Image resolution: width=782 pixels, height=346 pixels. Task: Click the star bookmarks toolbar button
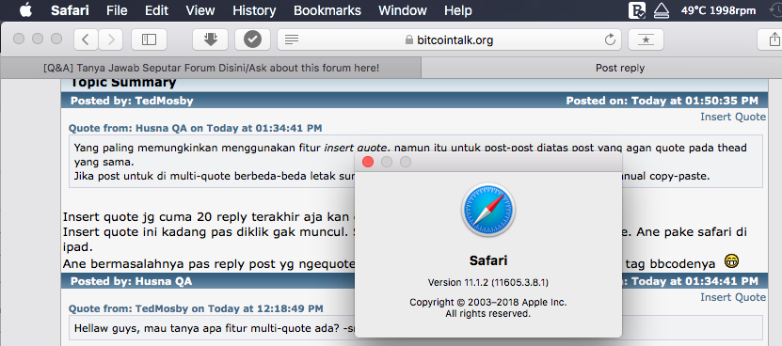click(646, 39)
